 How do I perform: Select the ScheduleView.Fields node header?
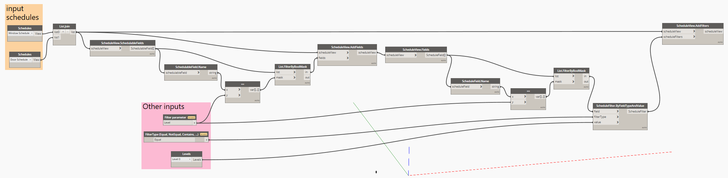416,49
